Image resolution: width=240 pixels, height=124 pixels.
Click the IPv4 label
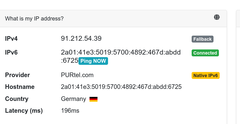[11, 39]
